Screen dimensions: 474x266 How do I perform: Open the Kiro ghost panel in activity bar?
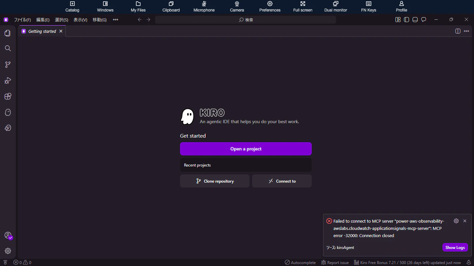point(8,112)
